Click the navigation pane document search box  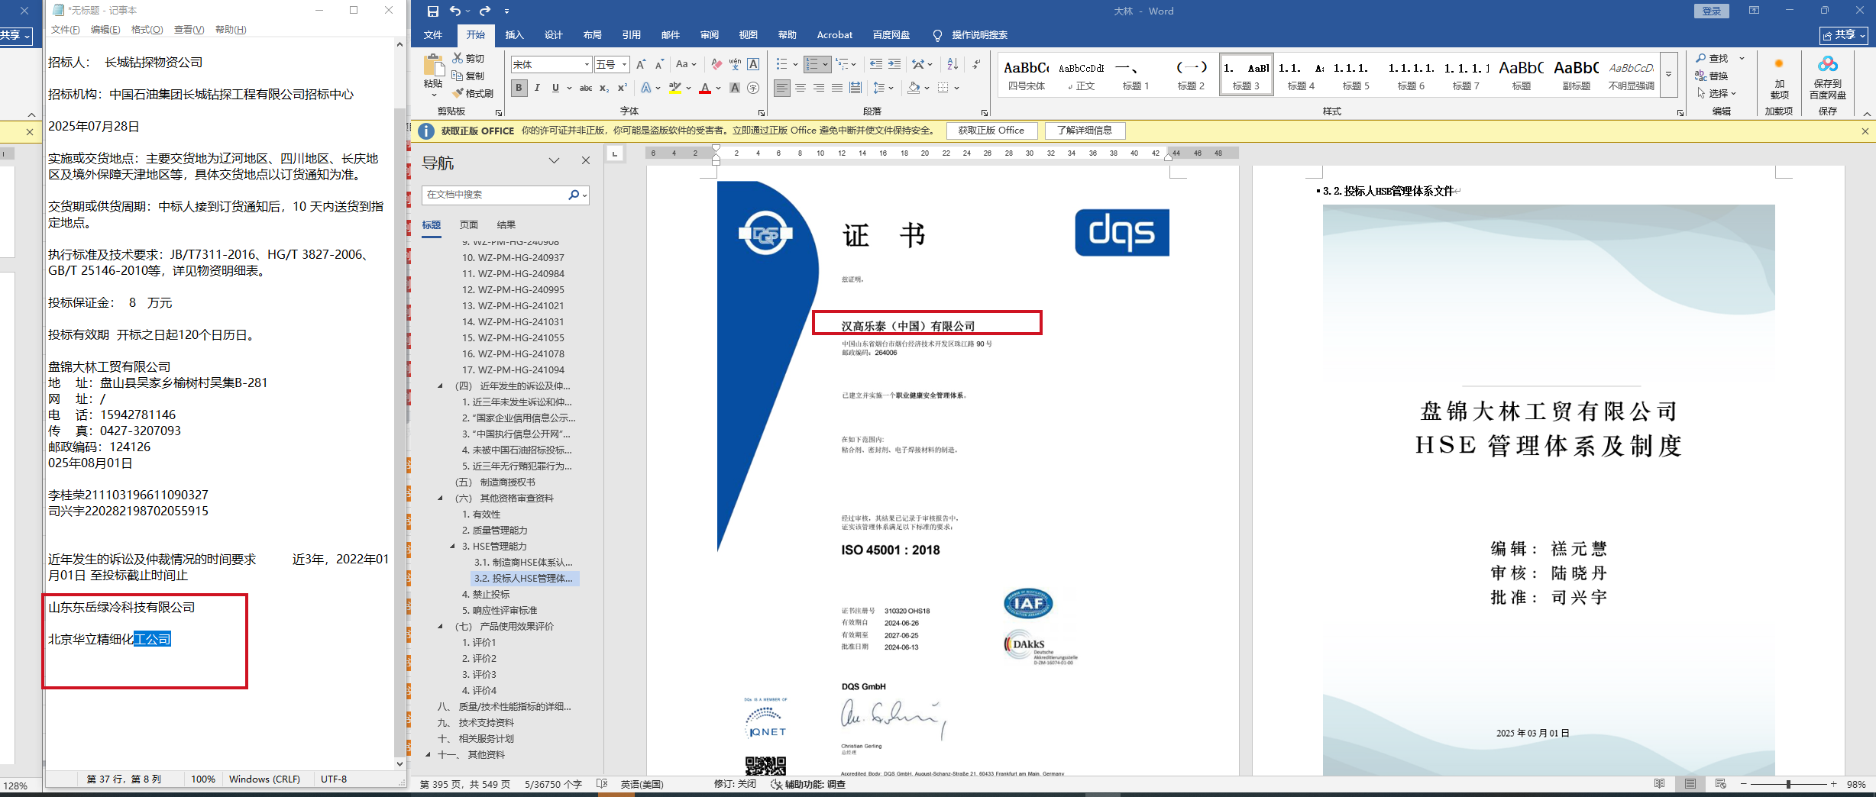pyautogui.click(x=494, y=195)
